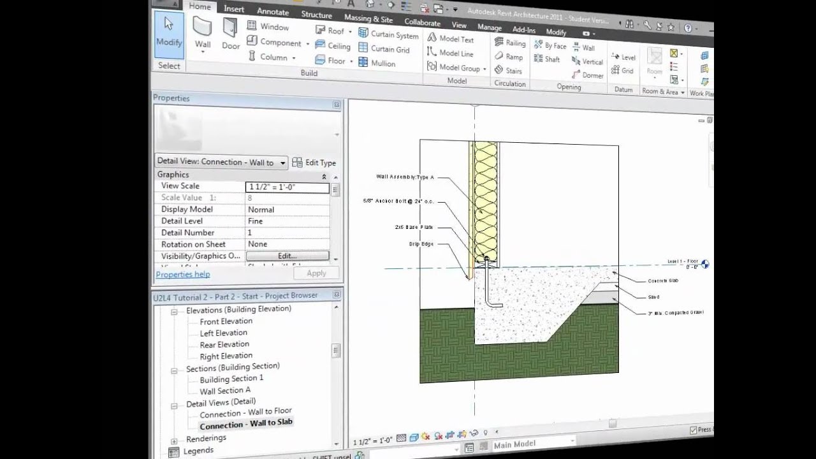Expand the Model Group dropdown
The width and height of the screenshot is (816, 459).
coord(484,69)
